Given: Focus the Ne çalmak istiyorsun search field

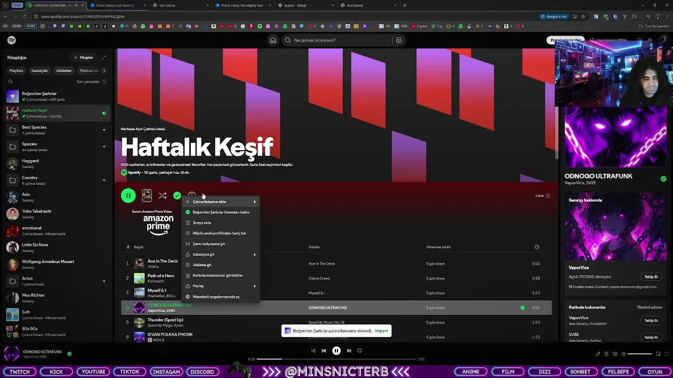Looking at the screenshot, I should click(x=336, y=40).
